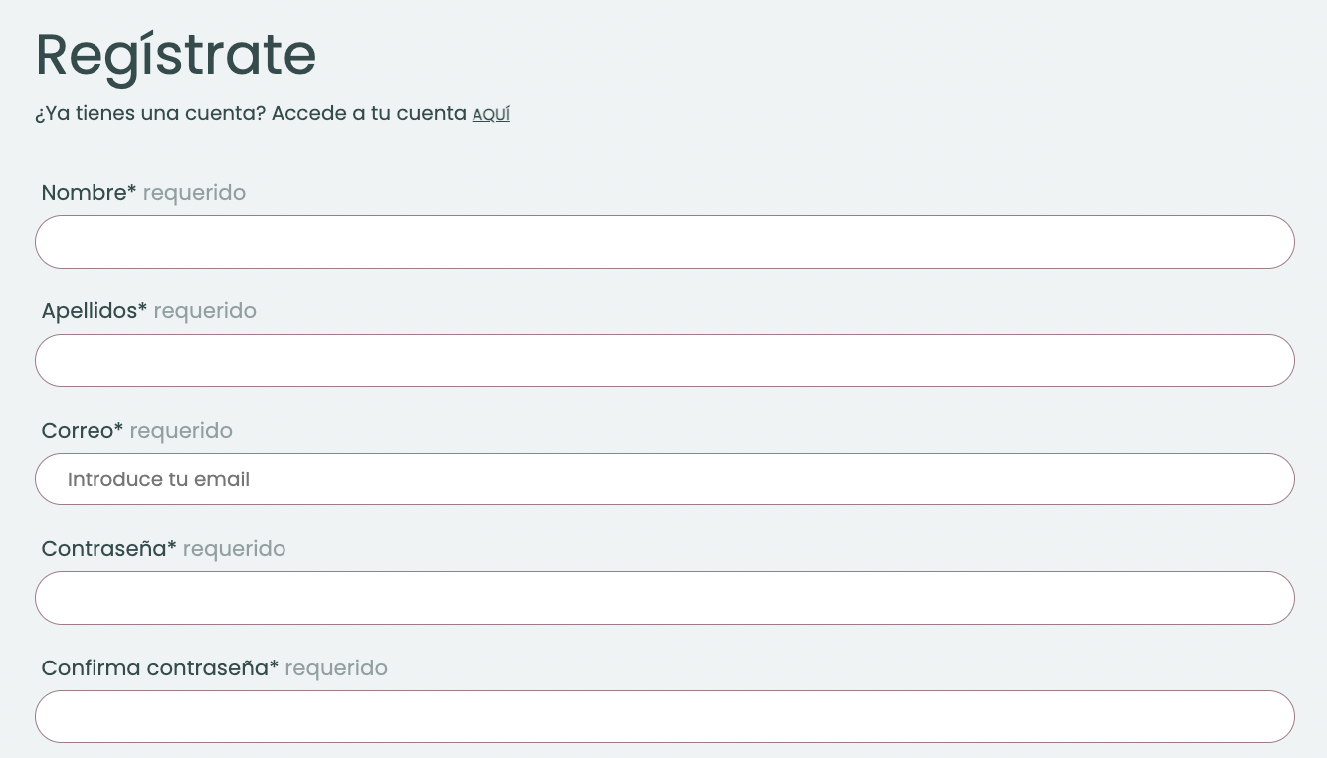Click "requerido" hint beside Apellidos
1327x758 pixels.
(205, 311)
